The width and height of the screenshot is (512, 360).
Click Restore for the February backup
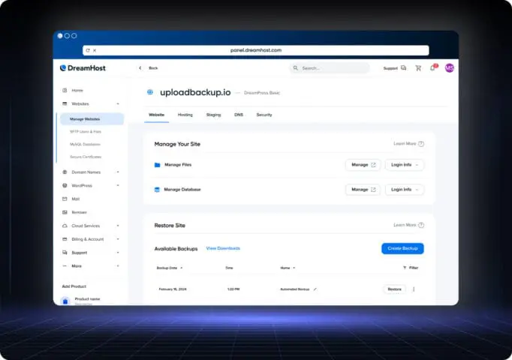pyautogui.click(x=394, y=289)
